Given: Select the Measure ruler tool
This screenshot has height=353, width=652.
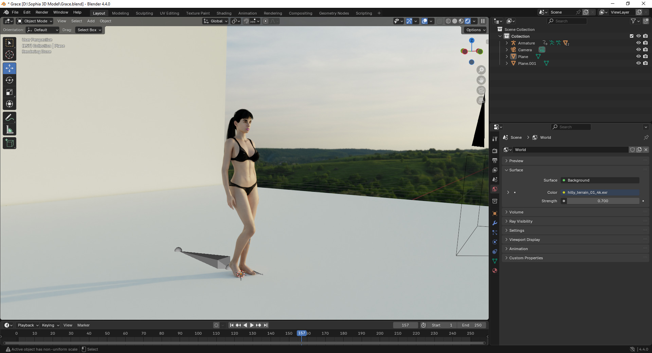Looking at the screenshot, I should [10, 130].
